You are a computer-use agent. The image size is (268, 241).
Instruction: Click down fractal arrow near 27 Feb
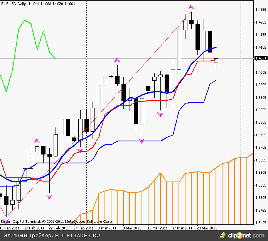pyautogui.click(x=80, y=151)
